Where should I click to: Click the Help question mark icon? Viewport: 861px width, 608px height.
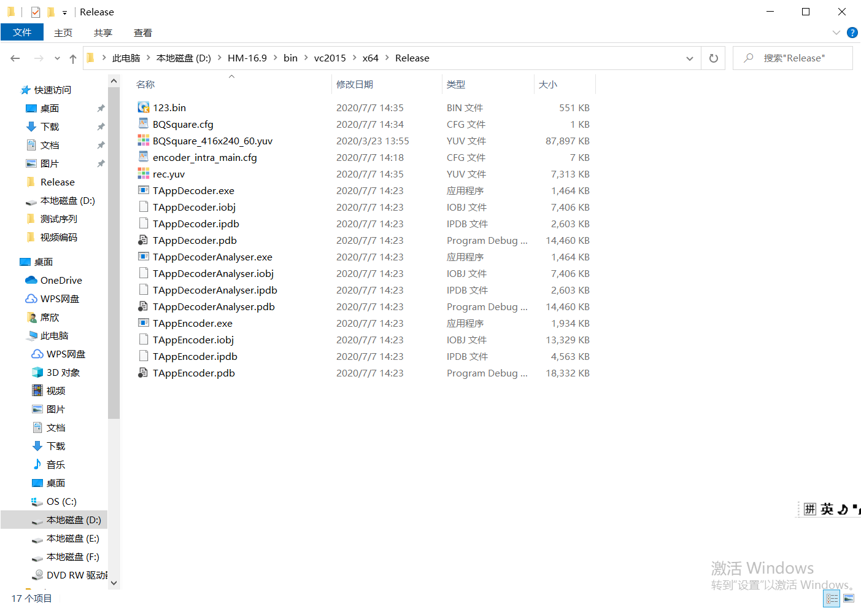[x=852, y=33]
